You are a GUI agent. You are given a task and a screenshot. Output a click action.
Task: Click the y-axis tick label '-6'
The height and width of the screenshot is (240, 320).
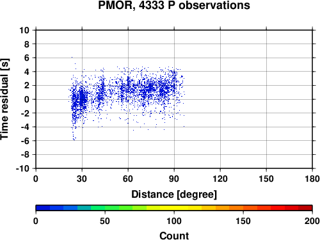click(25, 141)
